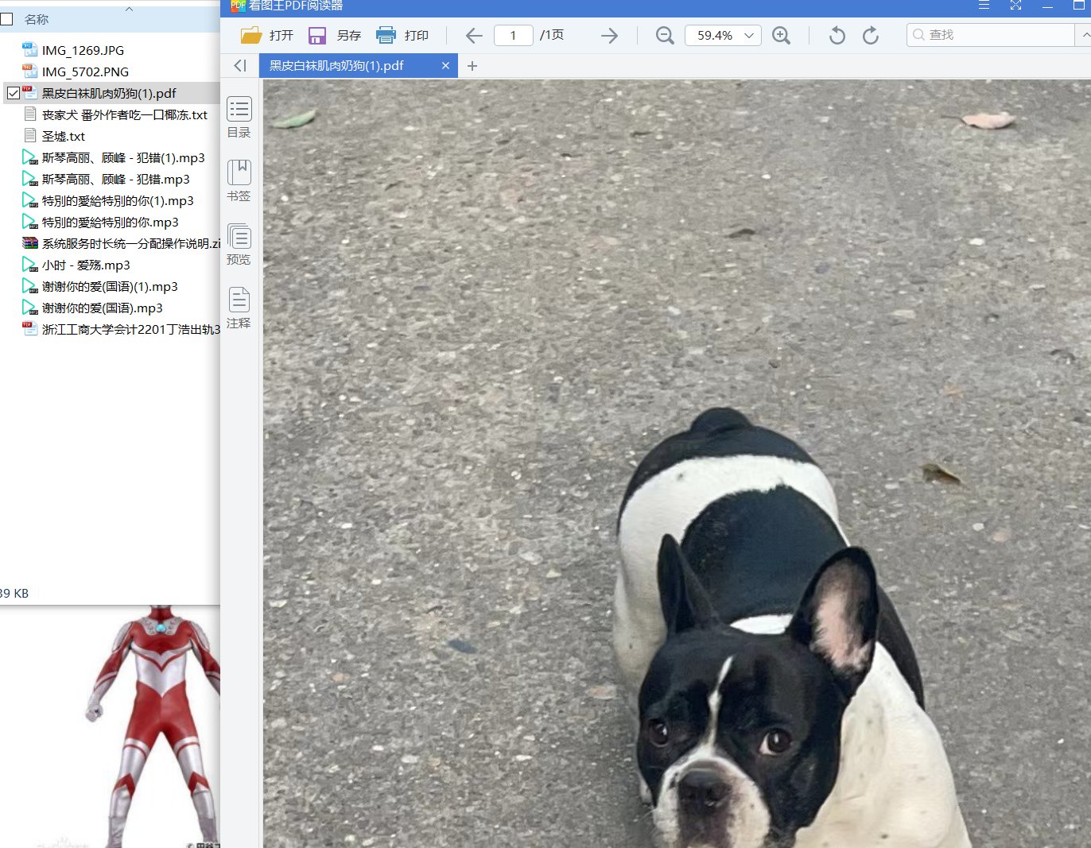Screen dimensions: 1091x848
Task: Go to the previous page arrow
Action: pyautogui.click(x=474, y=36)
